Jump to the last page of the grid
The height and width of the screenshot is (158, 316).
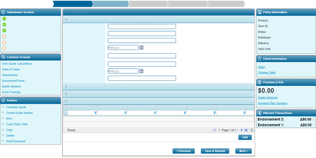click(246, 130)
